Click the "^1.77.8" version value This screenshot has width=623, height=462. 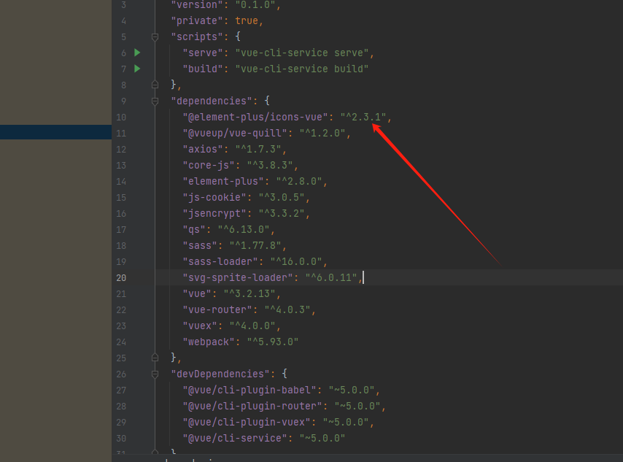coord(255,246)
